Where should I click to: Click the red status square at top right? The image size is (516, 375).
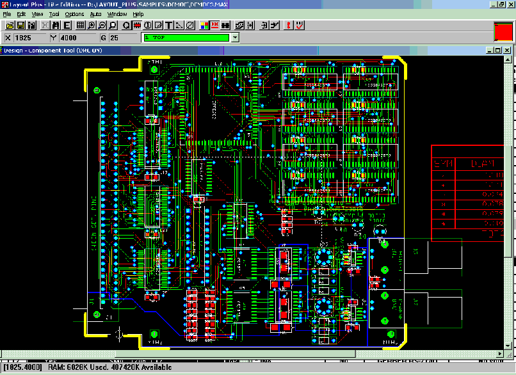[x=503, y=32]
